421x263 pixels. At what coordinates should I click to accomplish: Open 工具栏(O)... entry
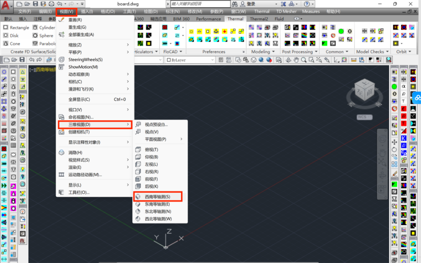point(95,193)
